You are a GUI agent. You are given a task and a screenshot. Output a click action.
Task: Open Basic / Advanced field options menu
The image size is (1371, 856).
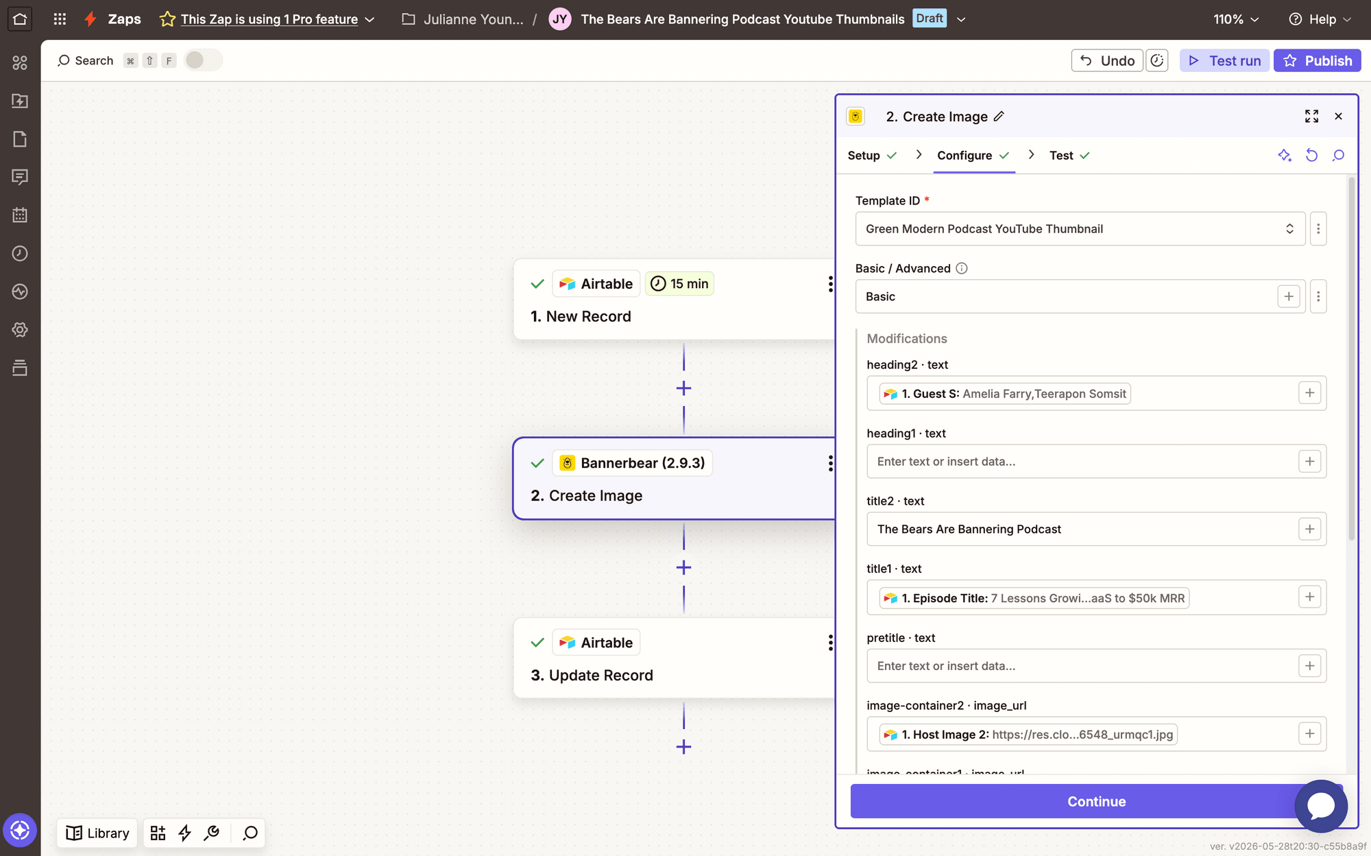[x=1318, y=296]
